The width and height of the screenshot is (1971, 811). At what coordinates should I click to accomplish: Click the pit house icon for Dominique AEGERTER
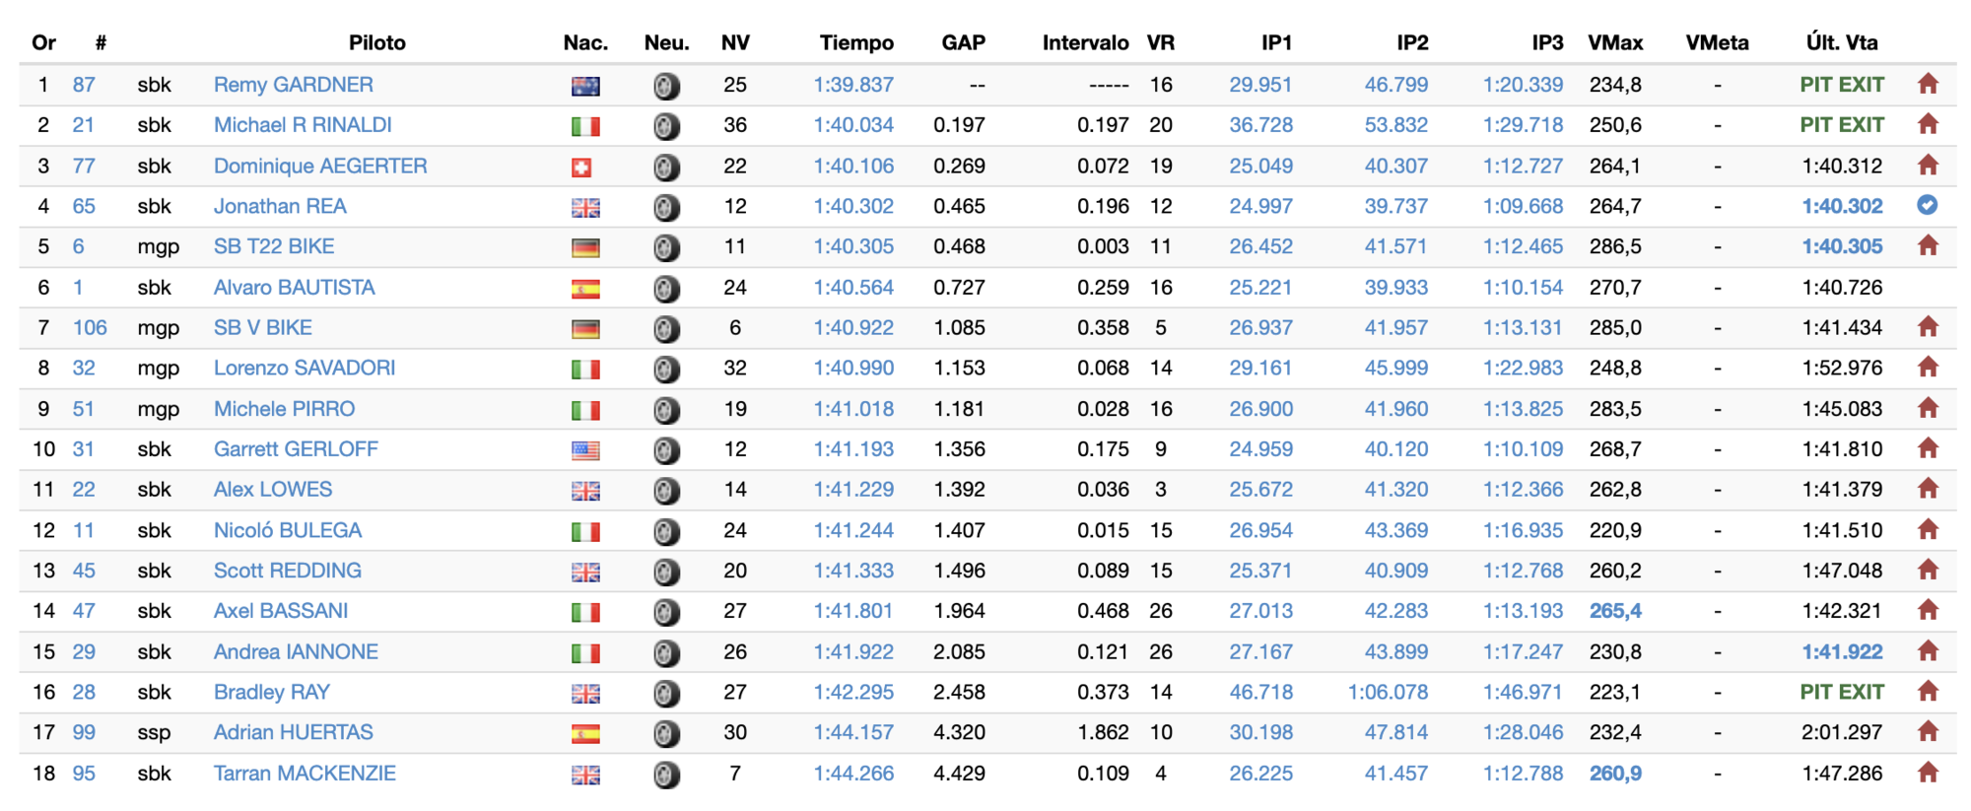[1928, 165]
